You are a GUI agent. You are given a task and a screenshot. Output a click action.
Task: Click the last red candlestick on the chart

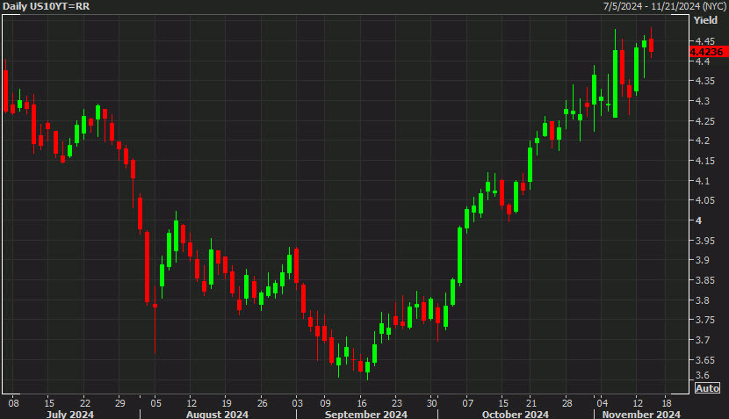[652, 46]
